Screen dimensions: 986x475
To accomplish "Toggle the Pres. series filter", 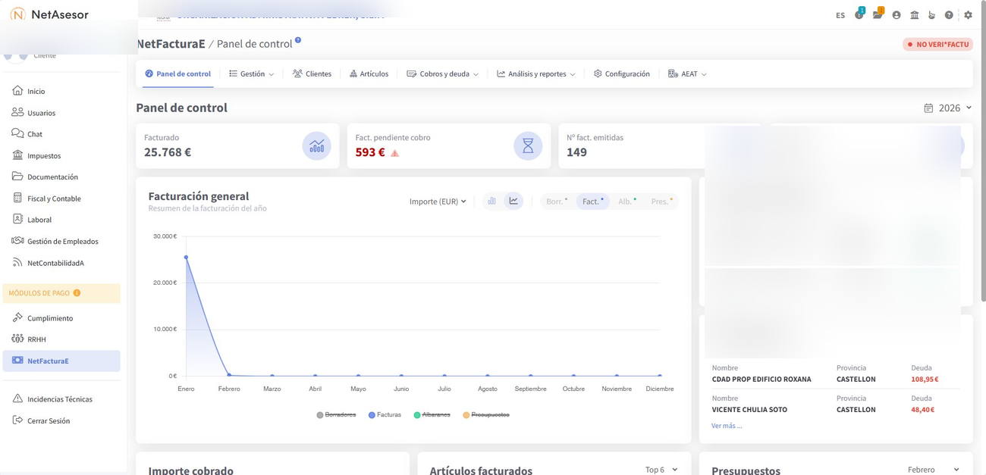I will [x=661, y=202].
